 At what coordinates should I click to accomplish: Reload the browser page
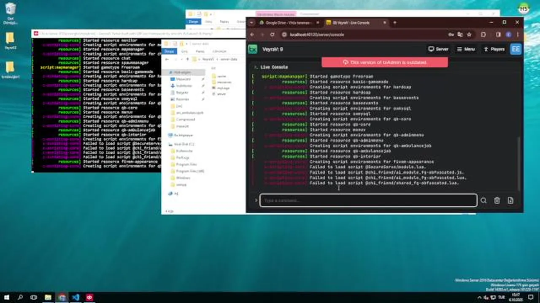tap(272, 35)
